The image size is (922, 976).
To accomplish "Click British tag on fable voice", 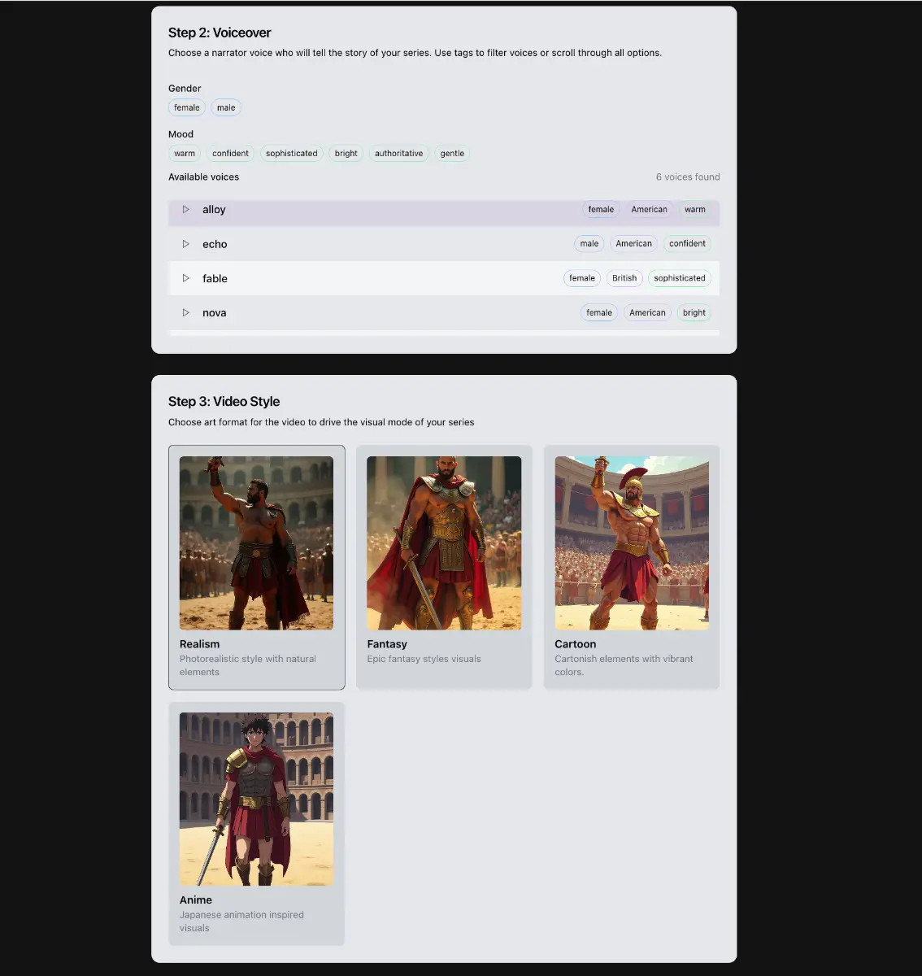I will pos(624,278).
